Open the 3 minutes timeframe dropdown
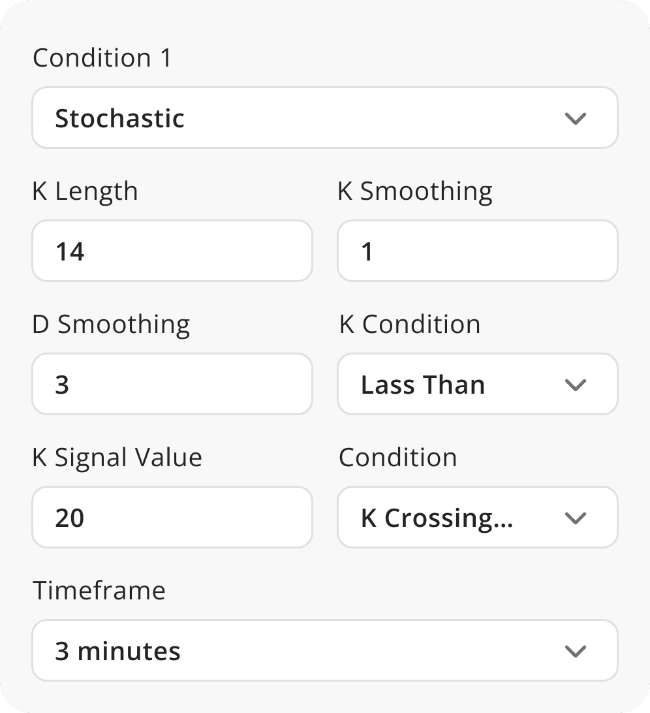650x713 pixels. (324, 651)
